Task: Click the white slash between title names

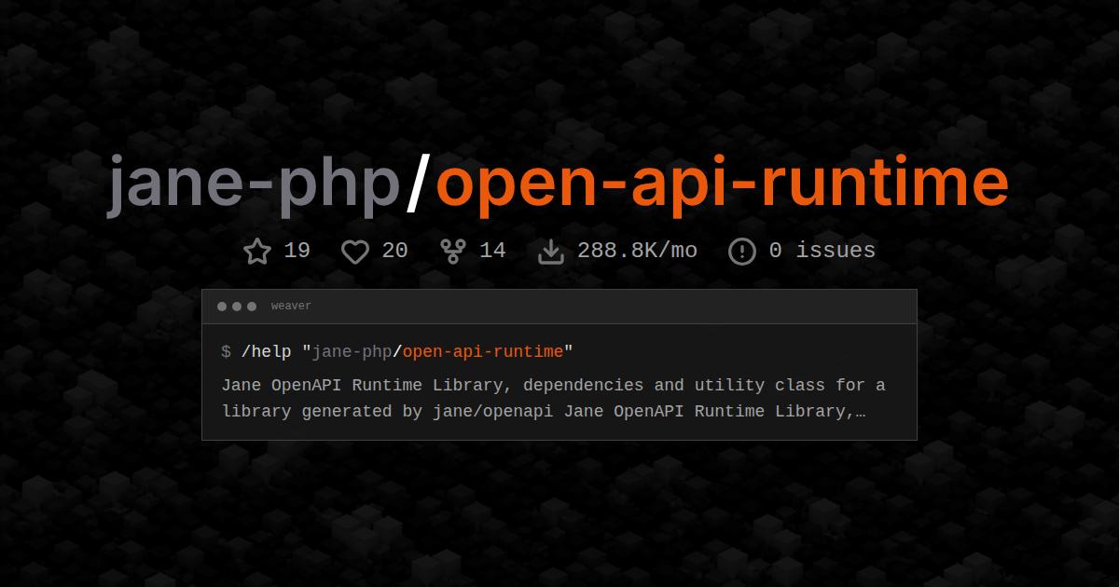Action: (419, 184)
